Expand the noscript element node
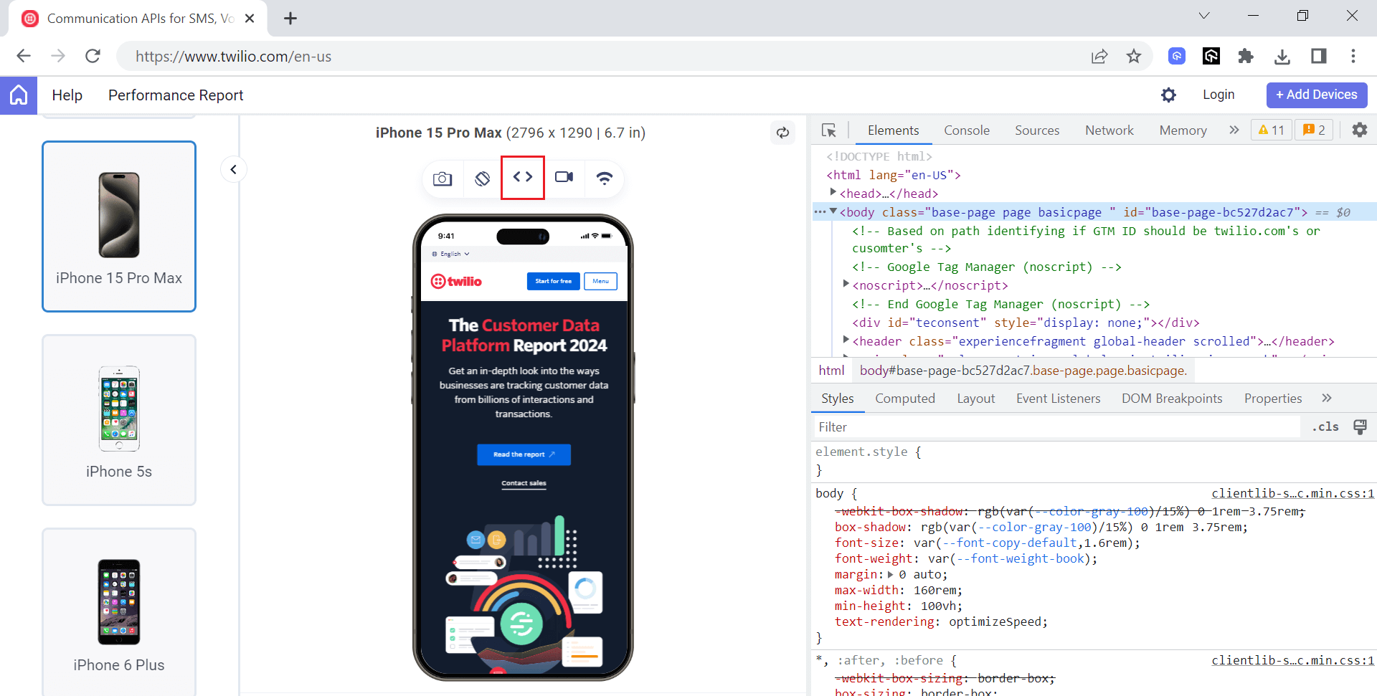The width and height of the screenshot is (1377, 696). pyautogui.click(x=846, y=285)
